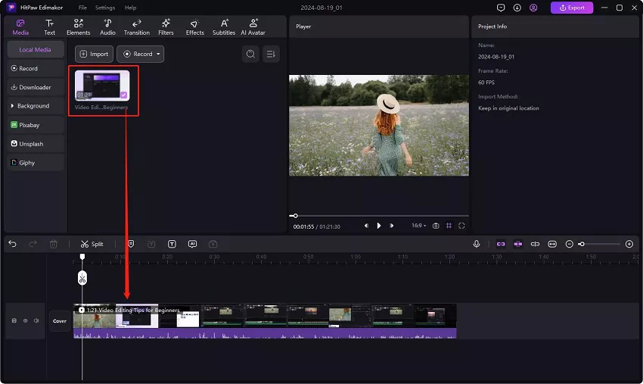Select Record in the sidebar

coord(36,69)
